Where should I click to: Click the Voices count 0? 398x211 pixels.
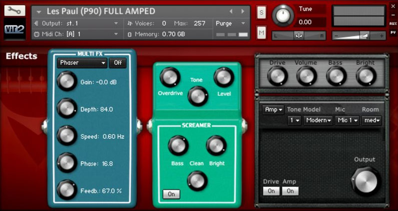click(164, 24)
